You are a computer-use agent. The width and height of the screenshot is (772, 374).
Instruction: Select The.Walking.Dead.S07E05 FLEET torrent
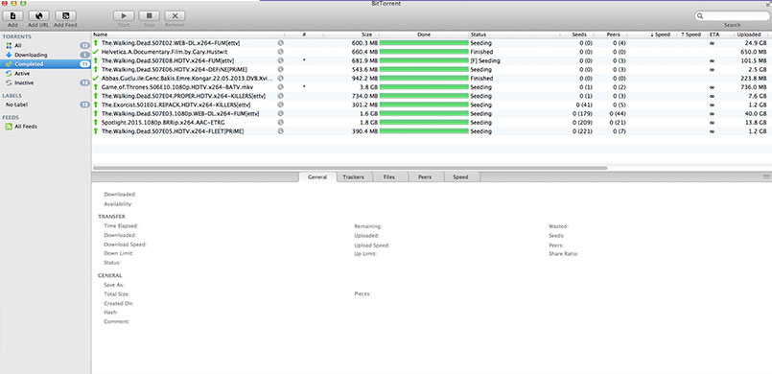(x=432, y=132)
